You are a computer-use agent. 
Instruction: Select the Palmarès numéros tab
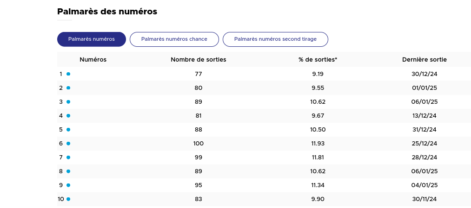(x=92, y=39)
